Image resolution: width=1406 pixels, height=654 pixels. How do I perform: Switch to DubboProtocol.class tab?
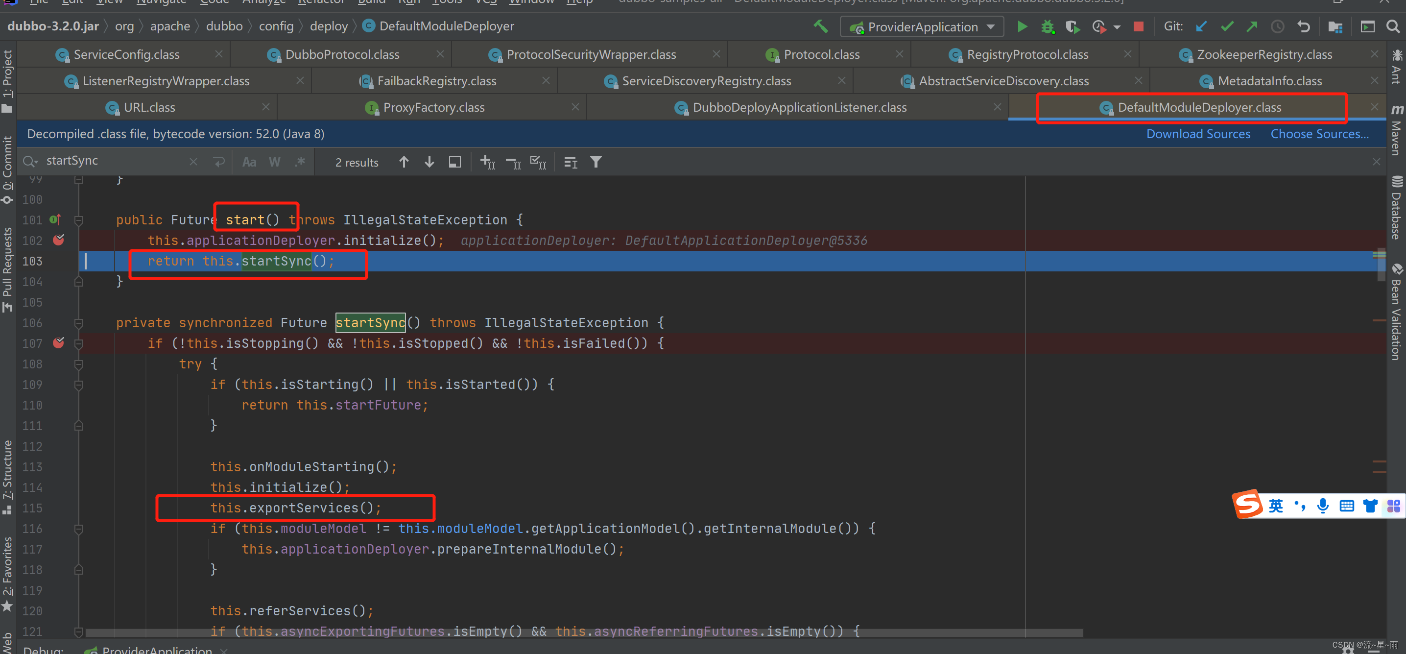click(342, 54)
